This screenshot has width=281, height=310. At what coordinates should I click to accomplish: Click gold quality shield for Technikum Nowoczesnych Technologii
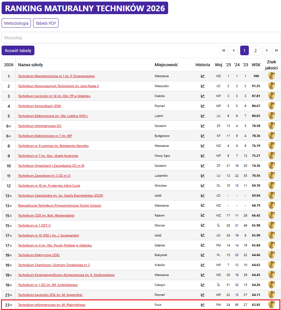coord(272,86)
